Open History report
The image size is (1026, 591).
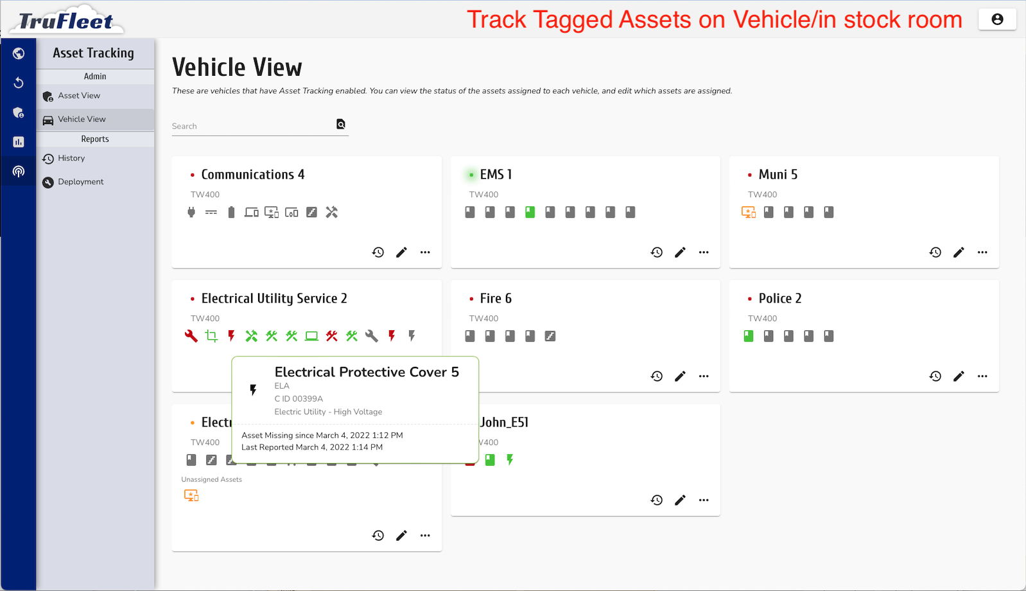(95, 158)
